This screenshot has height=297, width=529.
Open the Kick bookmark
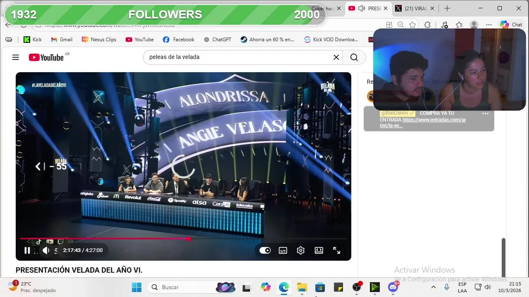pyautogui.click(x=33, y=40)
